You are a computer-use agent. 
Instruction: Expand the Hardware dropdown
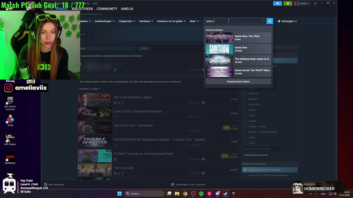pos(146,21)
